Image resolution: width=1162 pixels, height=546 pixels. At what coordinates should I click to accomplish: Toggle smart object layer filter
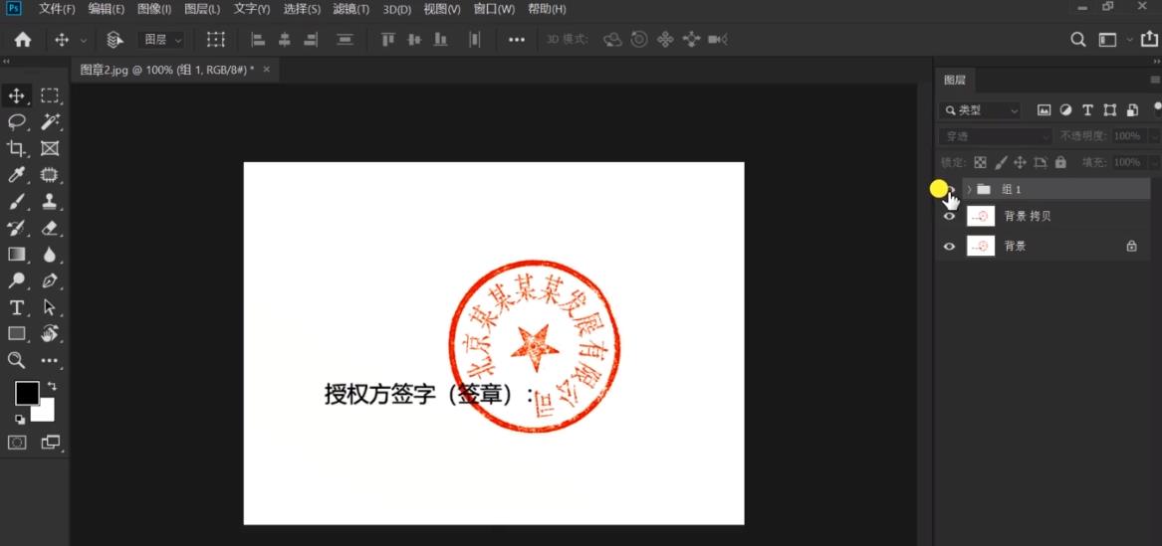pyautogui.click(x=1131, y=110)
